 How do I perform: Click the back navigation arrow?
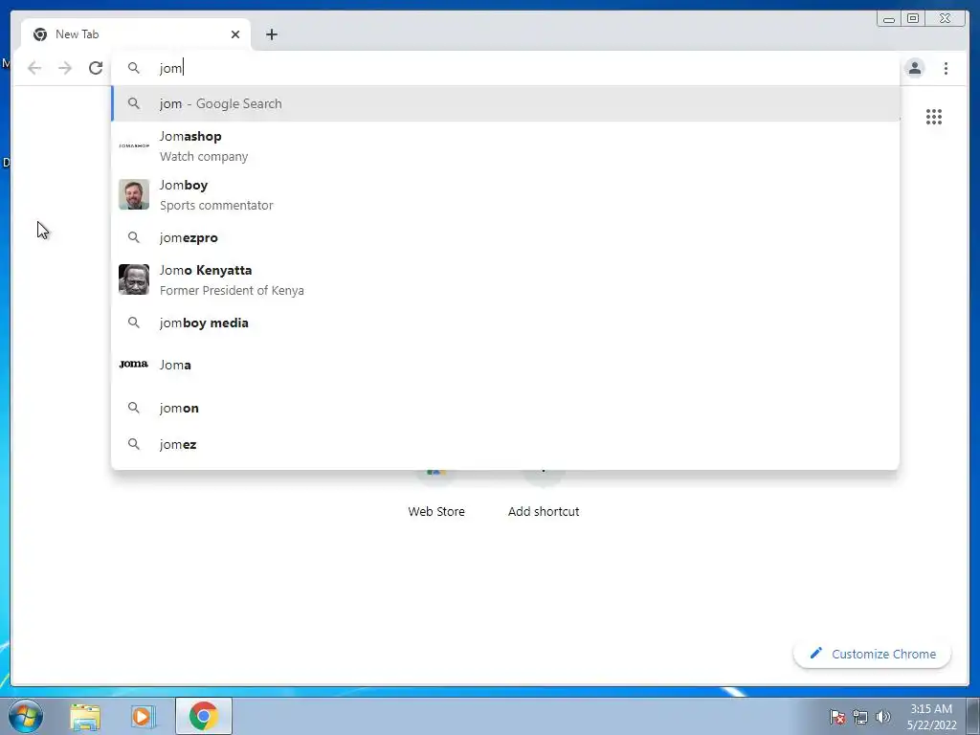coord(34,68)
